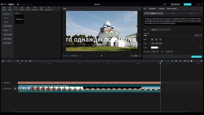The width and height of the screenshot is (204, 115).
Task: Click the Shortcut button
Action: pyautogui.click(x=176, y=4)
